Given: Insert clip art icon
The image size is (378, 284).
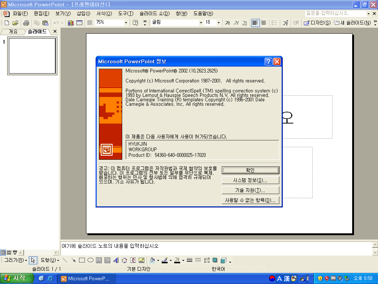Looking at the screenshot, I should tap(133, 260).
